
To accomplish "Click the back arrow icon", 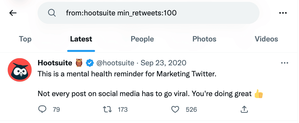I will [13, 13].
